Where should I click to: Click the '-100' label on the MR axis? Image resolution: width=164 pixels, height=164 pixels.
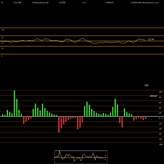(x=160, y=145)
